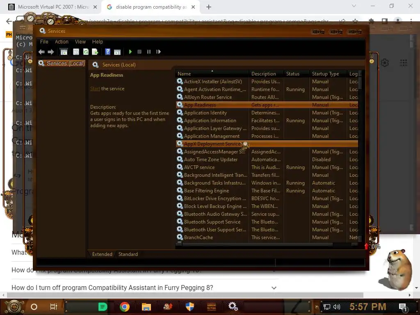Open Google apps grid icon in browser
The image size is (420, 315).
(404, 63)
